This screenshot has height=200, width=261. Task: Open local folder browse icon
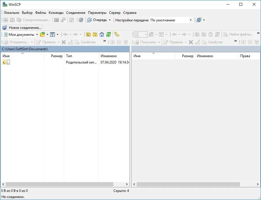[42, 34]
